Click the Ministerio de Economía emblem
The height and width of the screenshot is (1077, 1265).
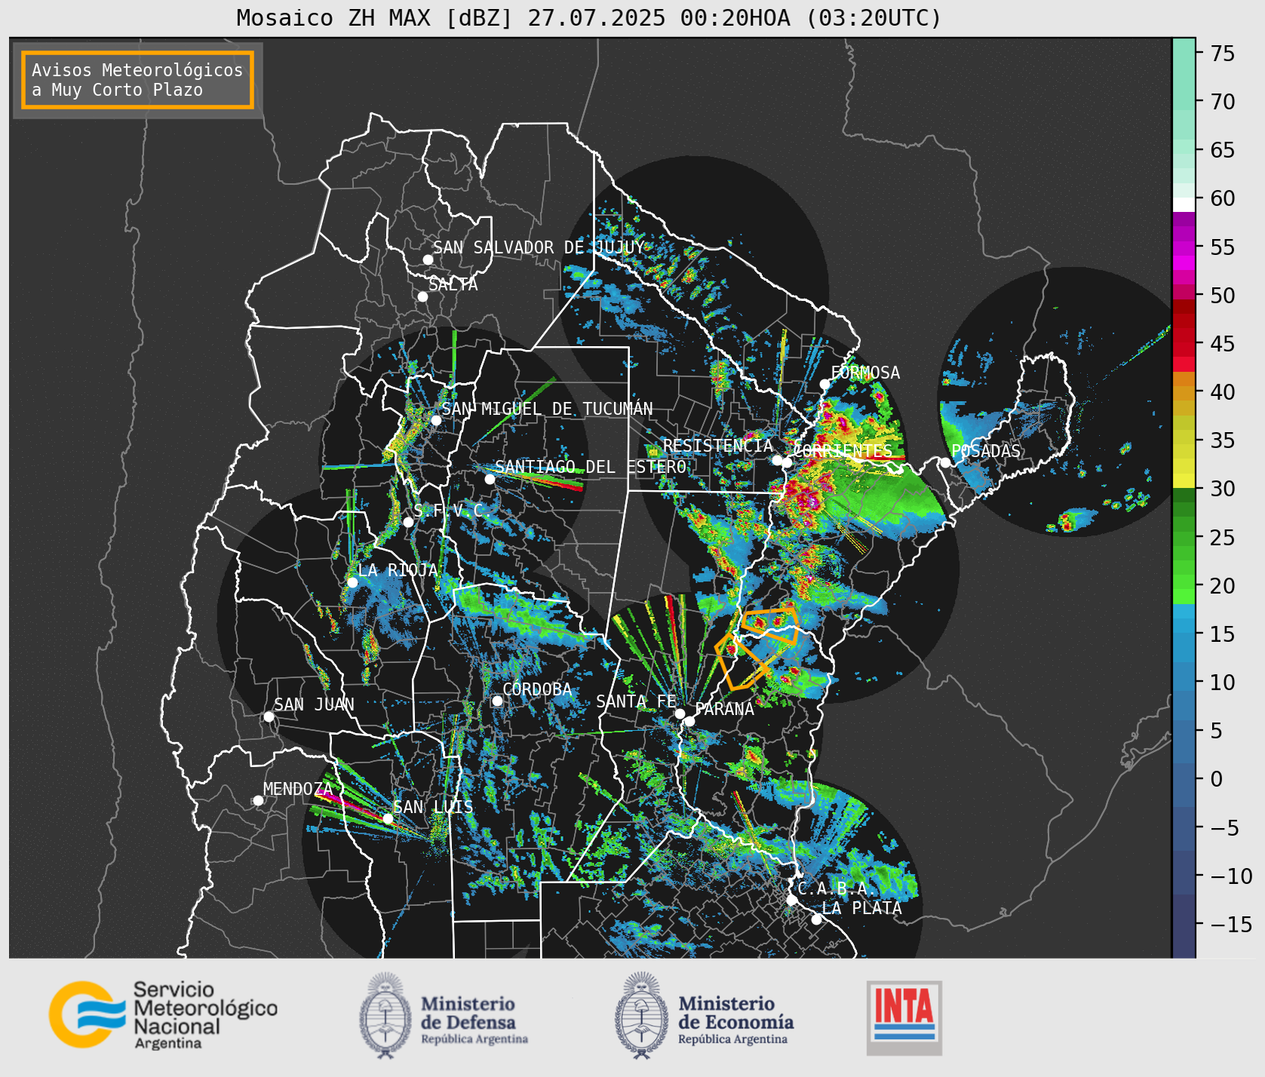[x=642, y=1015]
